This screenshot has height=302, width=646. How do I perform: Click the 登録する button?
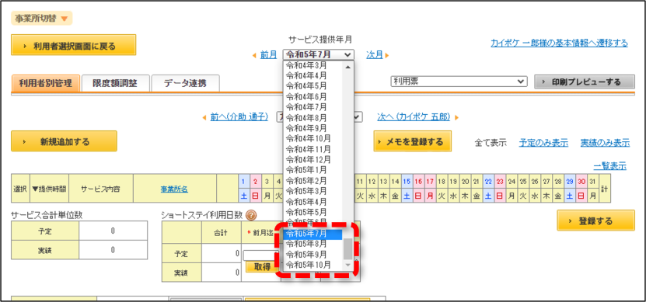pos(595,220)
